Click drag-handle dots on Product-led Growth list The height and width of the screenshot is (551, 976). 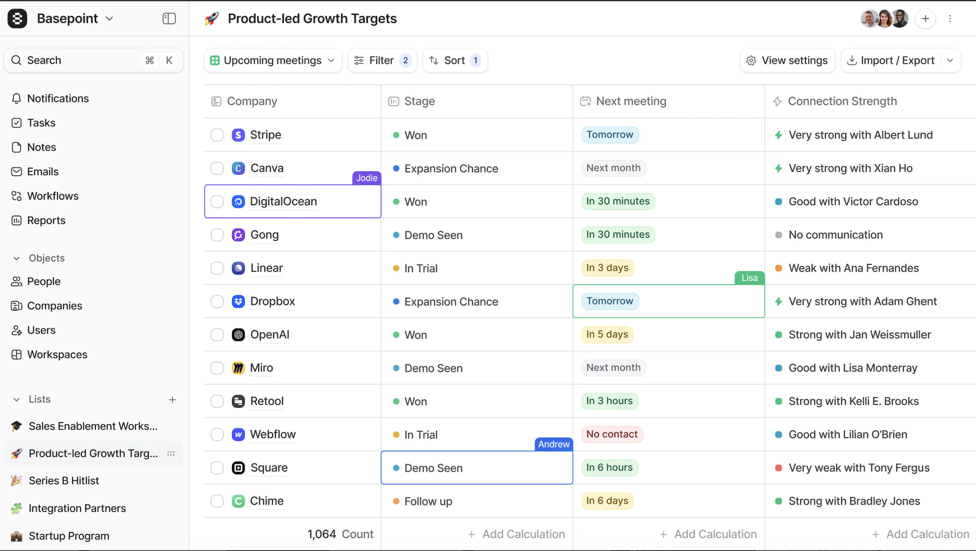171,453
